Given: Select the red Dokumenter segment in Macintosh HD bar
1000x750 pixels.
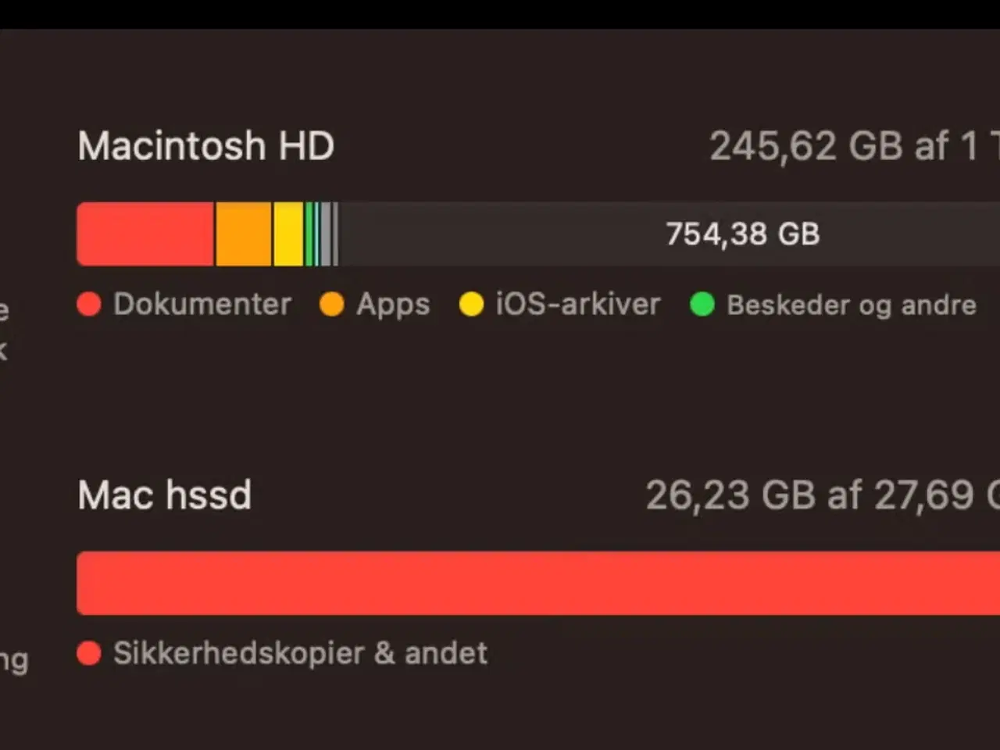Looking at the screenshot, I should tap(145, 234).
